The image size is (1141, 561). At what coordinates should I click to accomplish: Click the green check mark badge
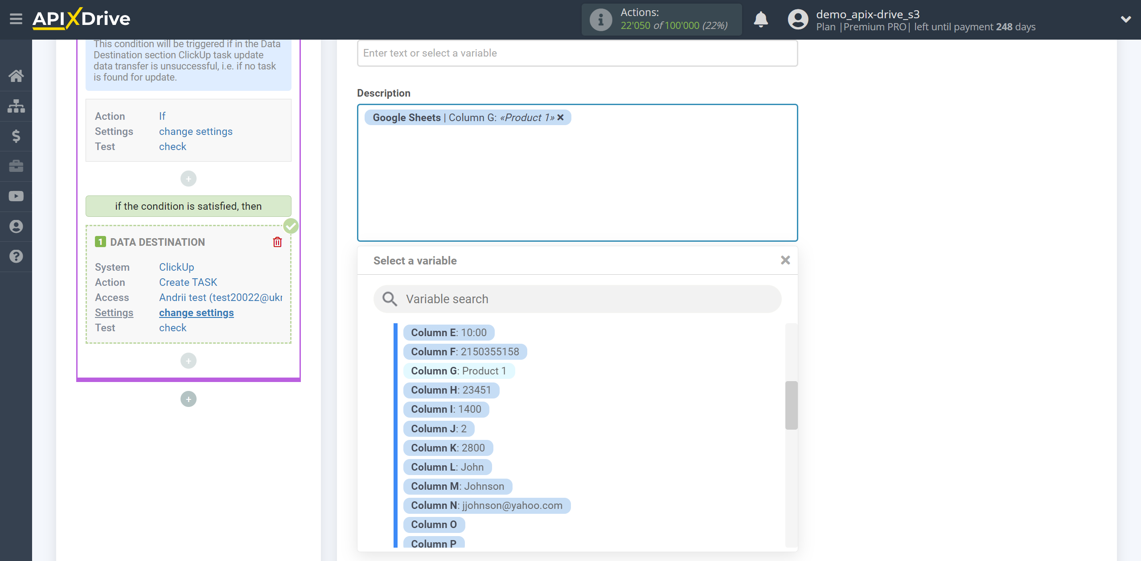291,226
